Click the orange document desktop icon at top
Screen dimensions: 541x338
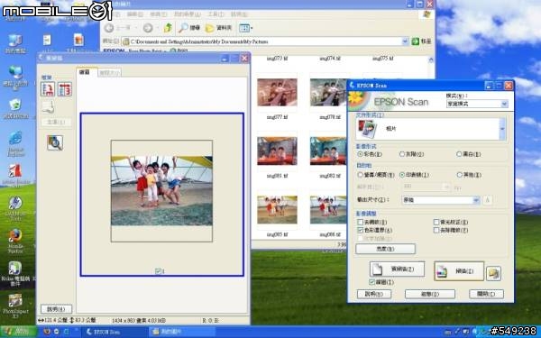(x=78, y=40)
